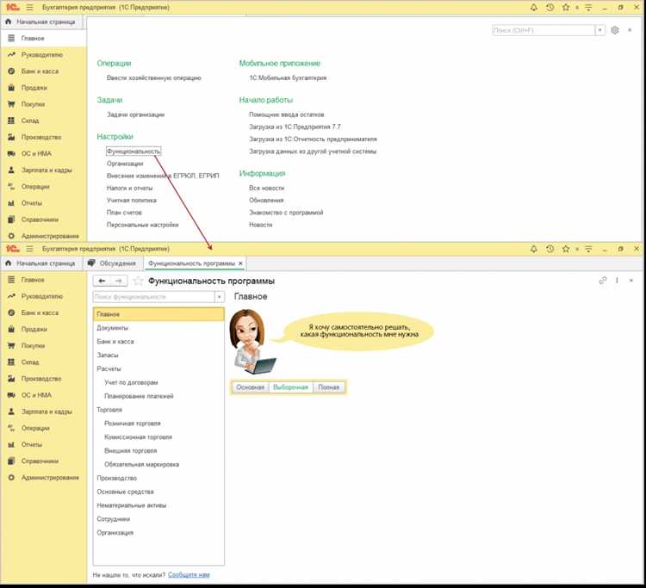This screenshot has width=646, height=588.
Task: Open Учетная политика link
Action: pyautogui.click(x=132, y=200)
